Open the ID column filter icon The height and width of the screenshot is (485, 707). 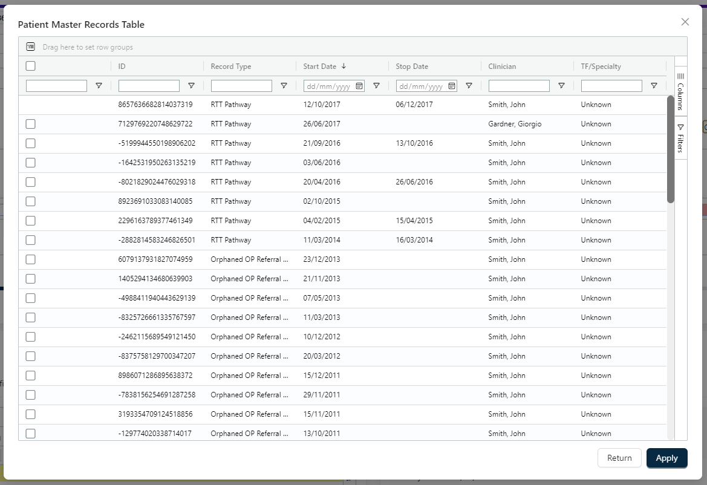191,86
